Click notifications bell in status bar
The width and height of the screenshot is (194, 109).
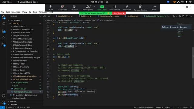[x=191, y=107]
